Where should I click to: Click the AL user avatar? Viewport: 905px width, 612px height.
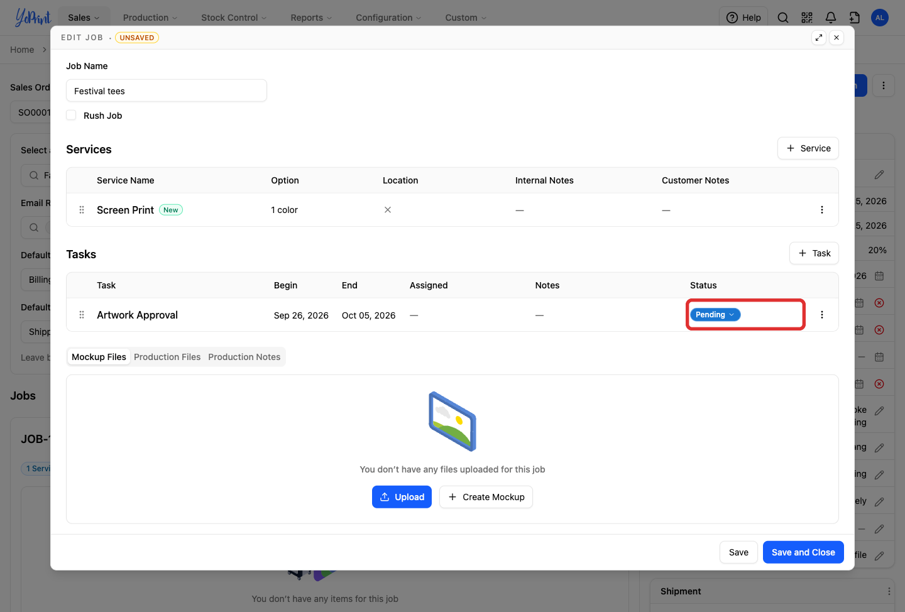[880, 18]
